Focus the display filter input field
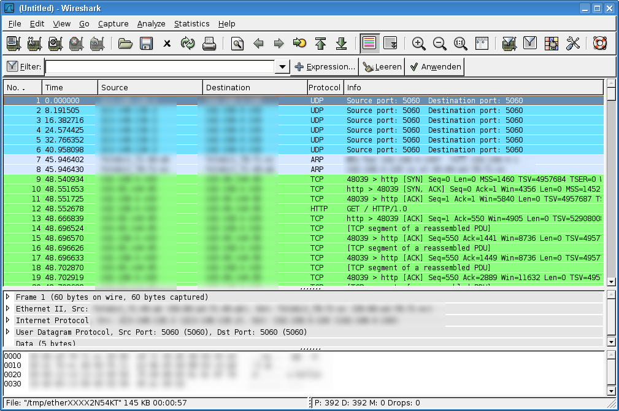619x411 pixels. click(160, 67)
